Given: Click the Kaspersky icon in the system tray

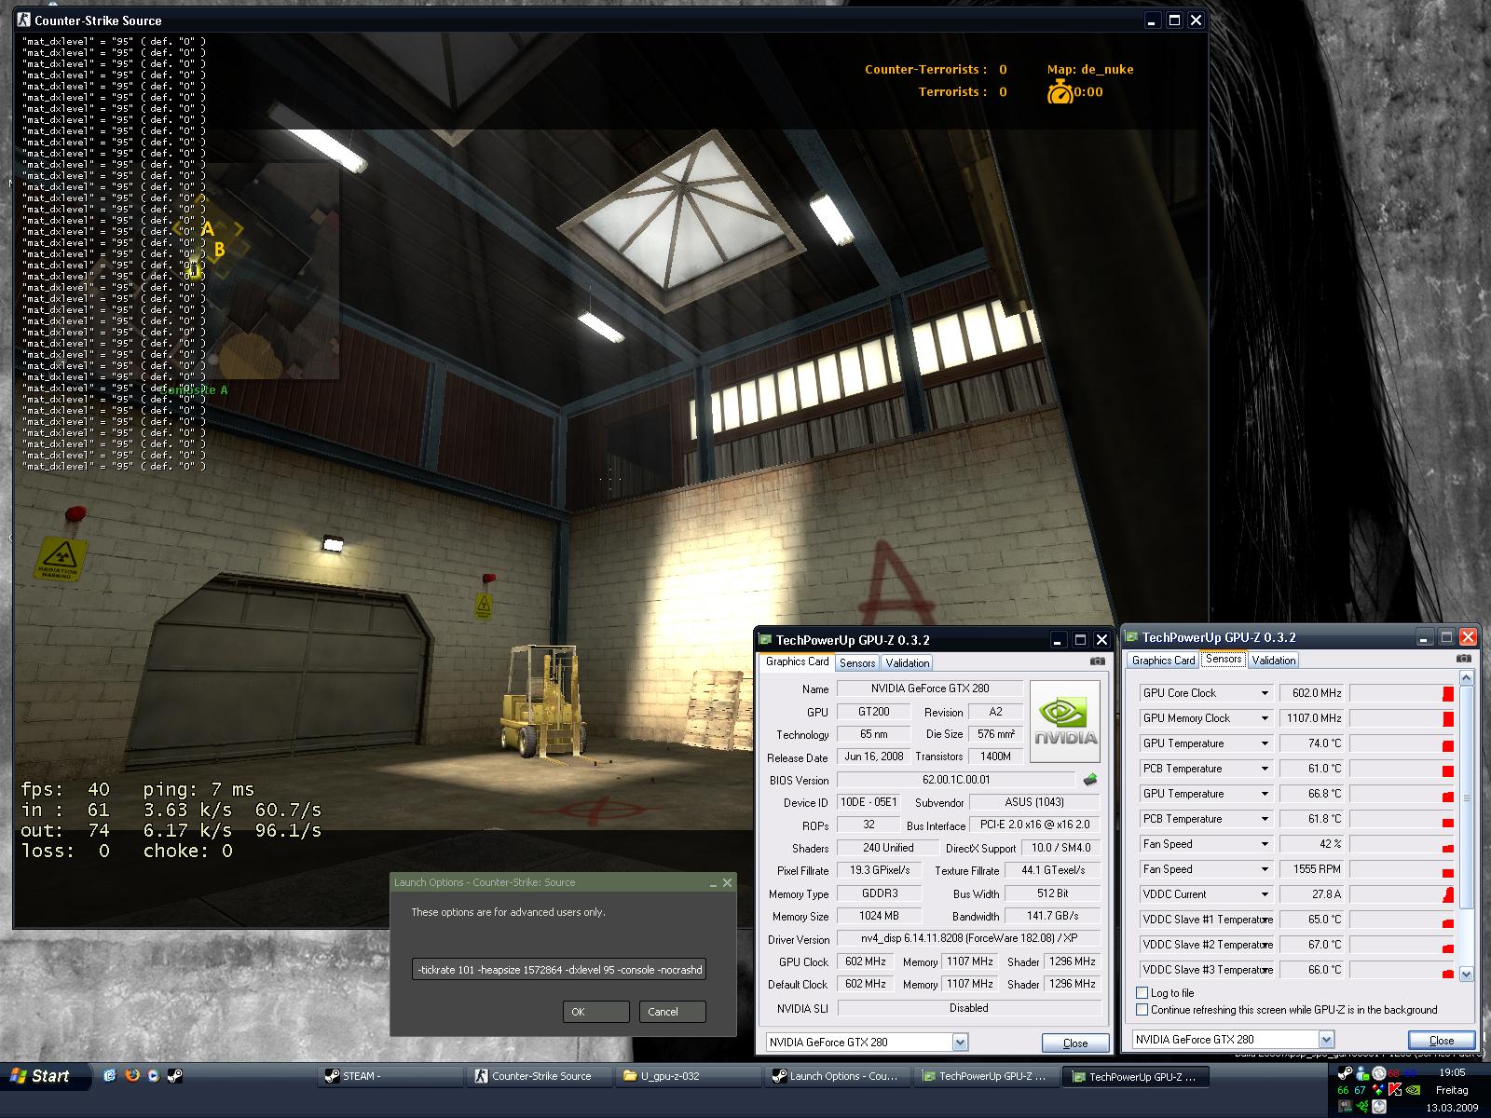Looking at the screenshot, I should 1394,1088.
